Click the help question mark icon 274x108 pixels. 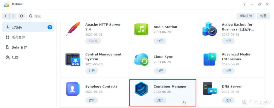coord(244,4)
